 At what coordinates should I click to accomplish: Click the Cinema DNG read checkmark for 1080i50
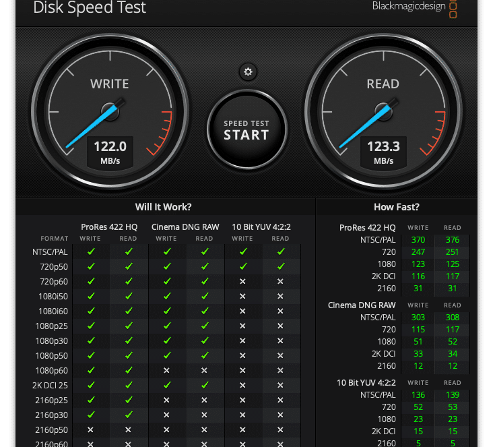coord(205,296)
